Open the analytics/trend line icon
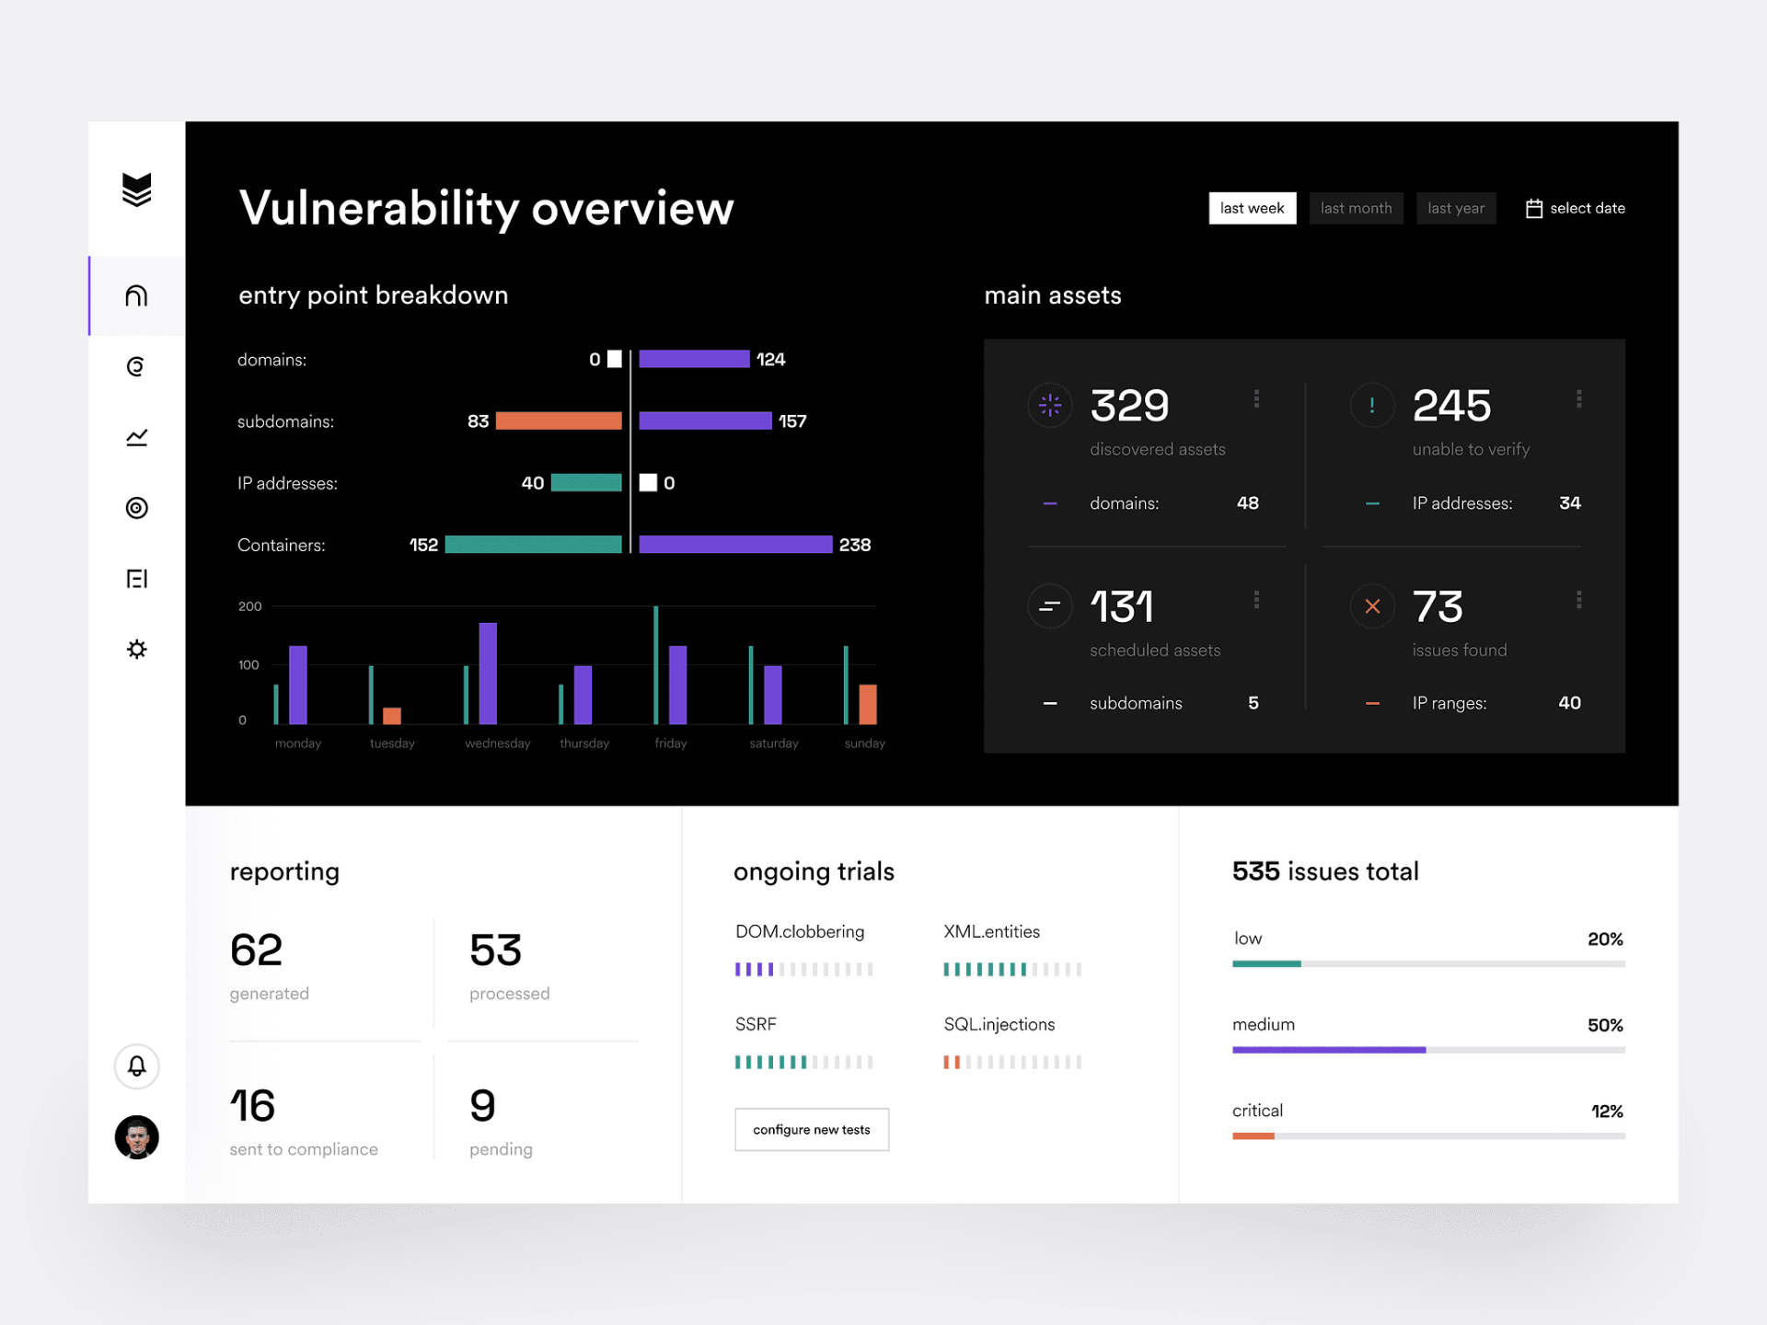 coord(138,437)
